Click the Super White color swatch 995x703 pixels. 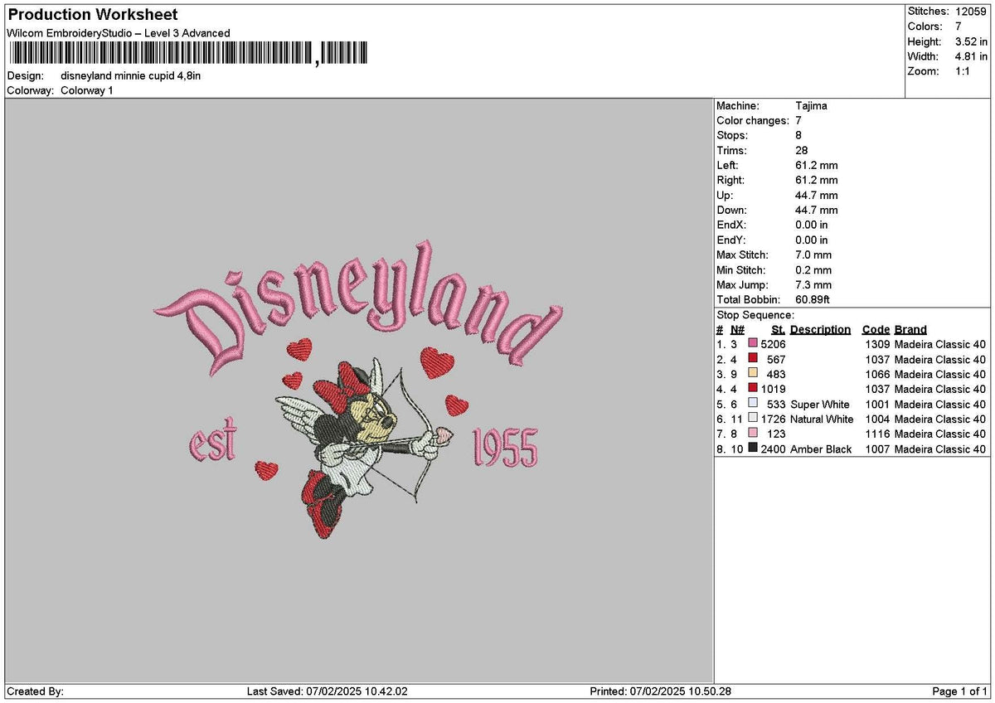753,404
